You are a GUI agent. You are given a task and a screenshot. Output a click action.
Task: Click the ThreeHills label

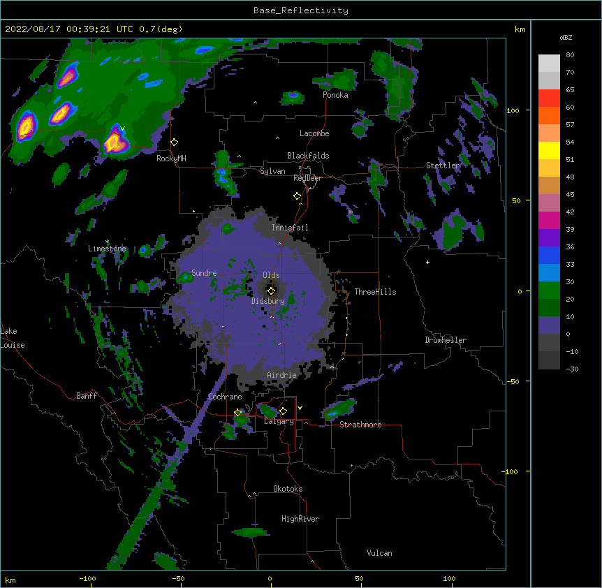375,292
